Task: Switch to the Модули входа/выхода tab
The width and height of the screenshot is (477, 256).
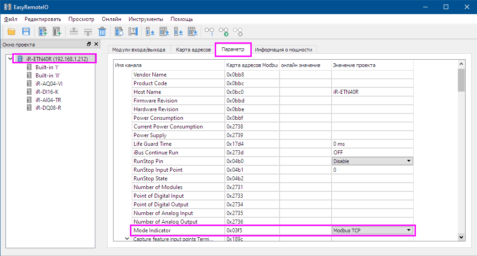Action: (139, 50)
